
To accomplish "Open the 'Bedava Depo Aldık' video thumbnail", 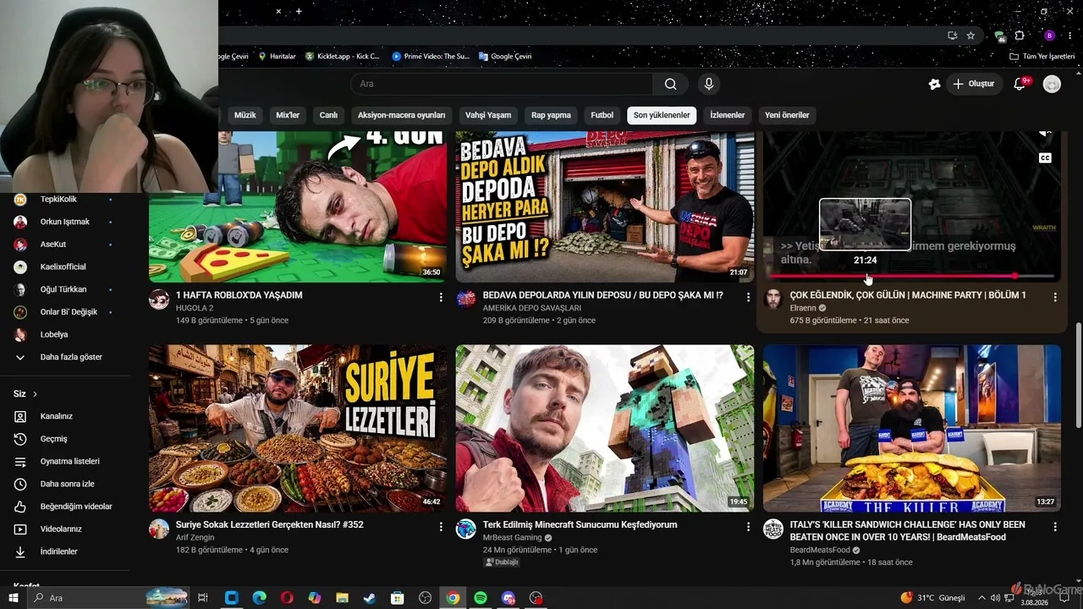I will pyautogui.click(x=605, y=206).
